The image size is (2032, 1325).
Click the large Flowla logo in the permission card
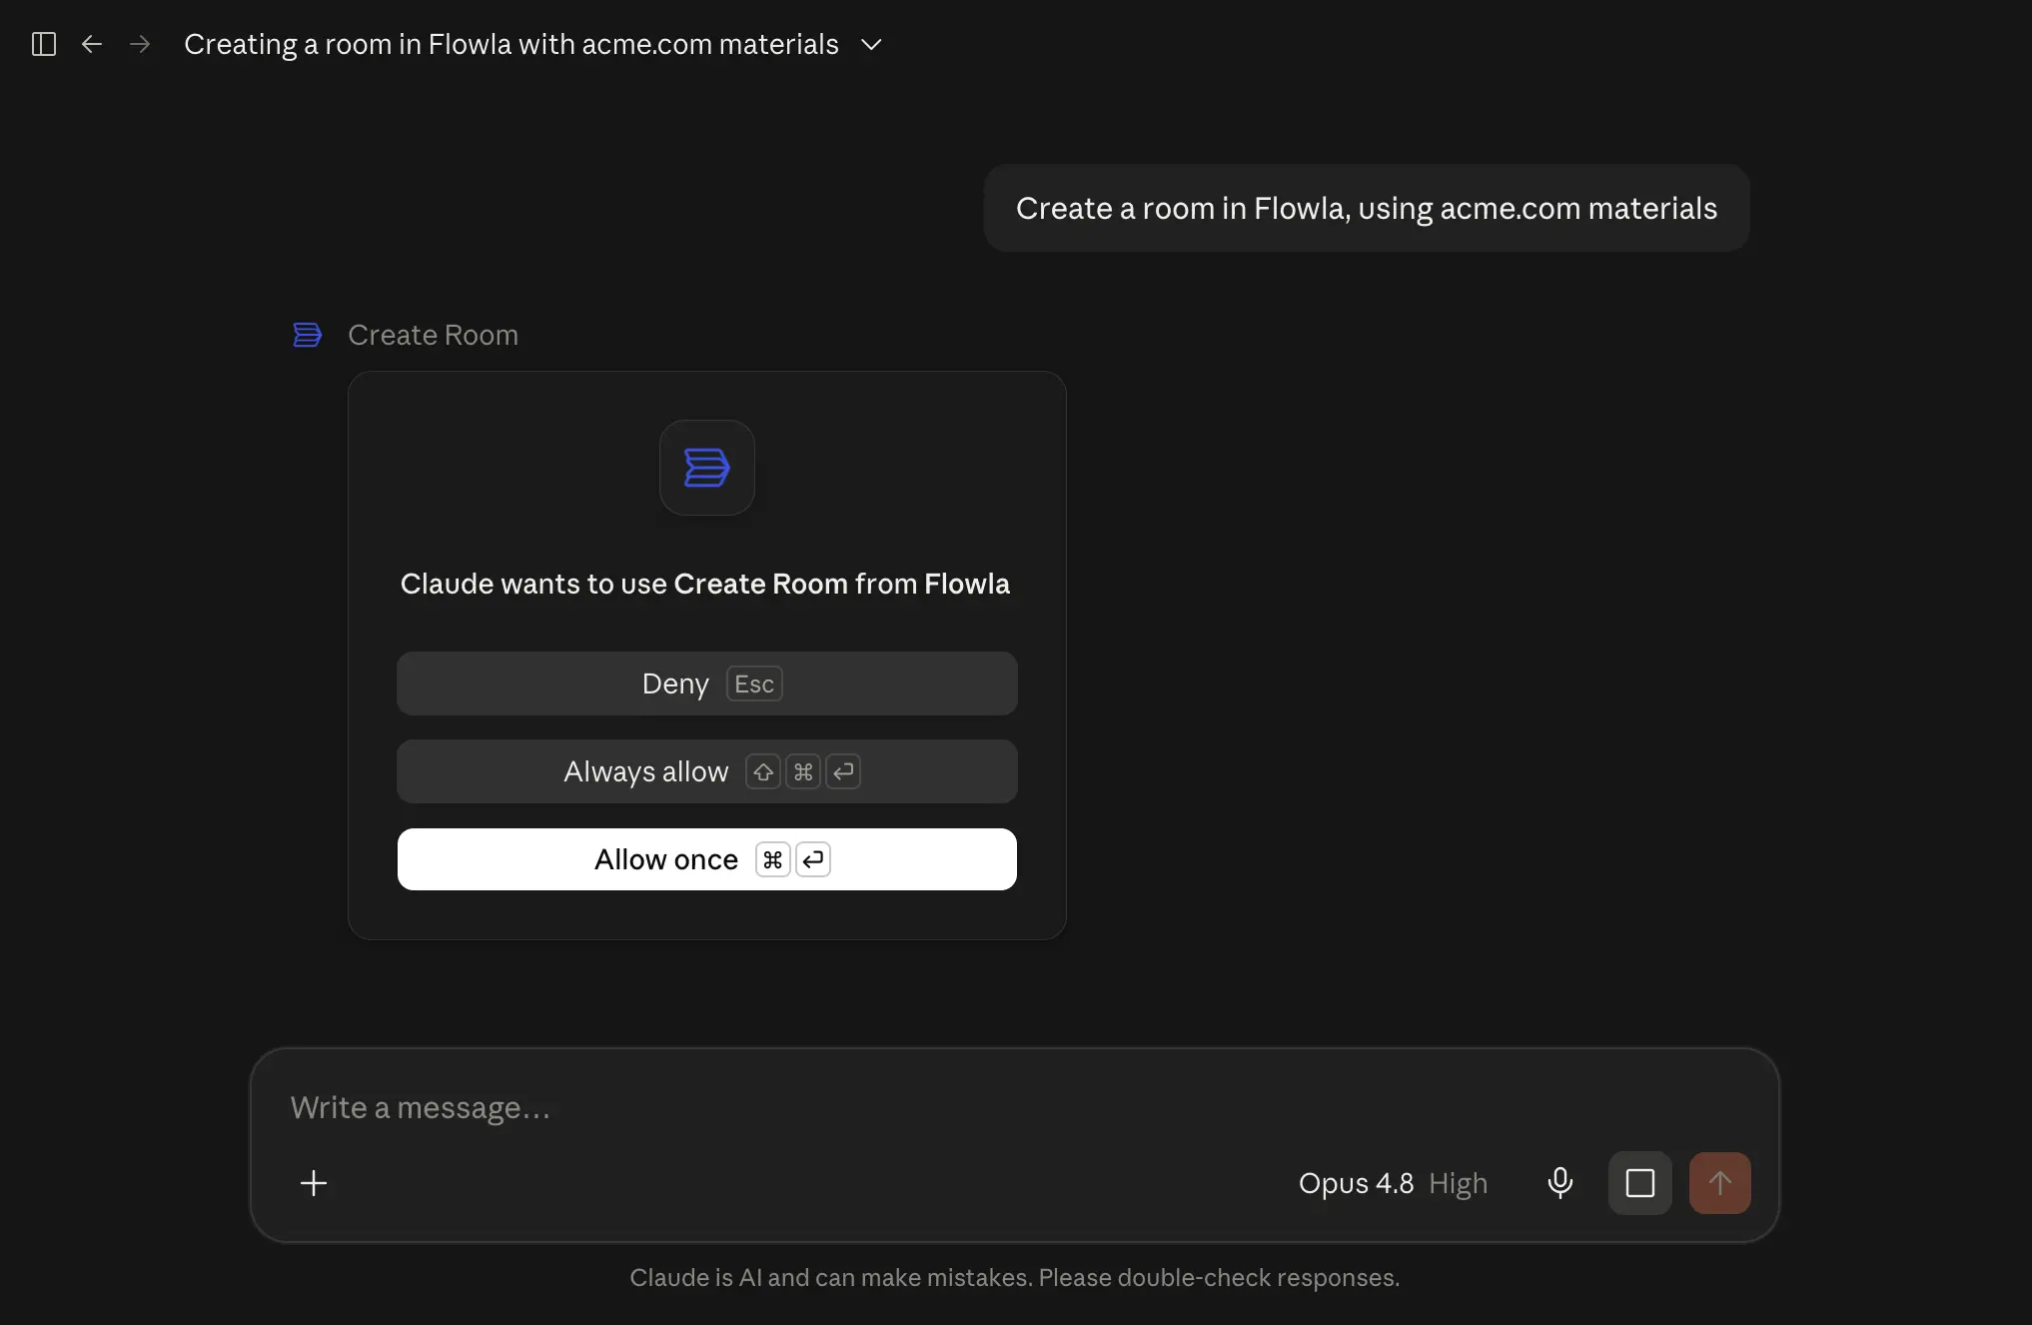coord(707,468)
